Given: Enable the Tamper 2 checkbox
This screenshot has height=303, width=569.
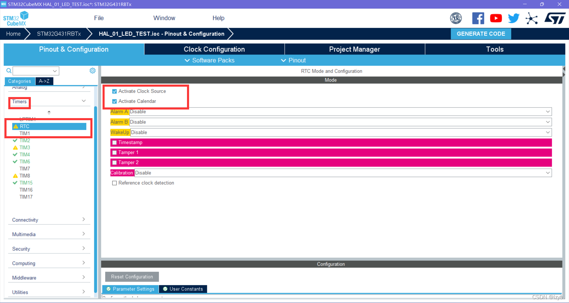Looking at the screenshot, I should (114, 163).
